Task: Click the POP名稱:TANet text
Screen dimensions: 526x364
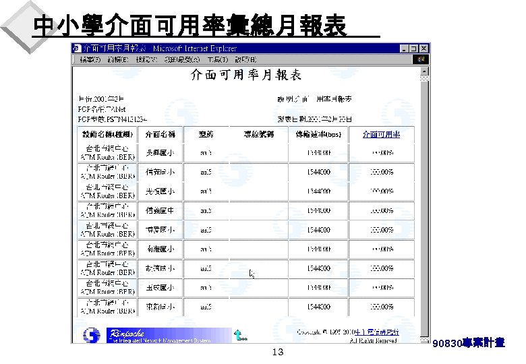Action: pos(102,109)
